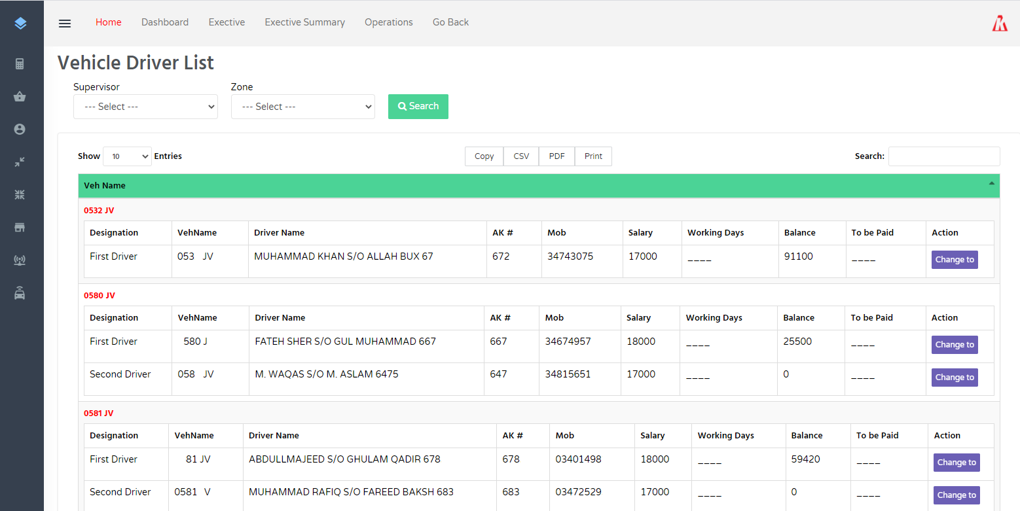The image size is (1020, 511).
Task: Click the red logo at top right
Action: tap(1000, 23)
